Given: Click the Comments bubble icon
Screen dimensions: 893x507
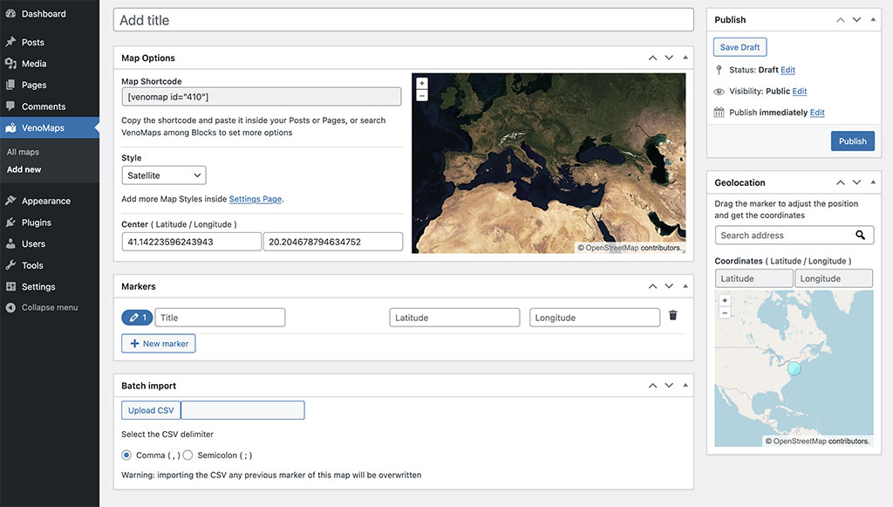Looking at the screenshot, I should click(x=10, y=106).
